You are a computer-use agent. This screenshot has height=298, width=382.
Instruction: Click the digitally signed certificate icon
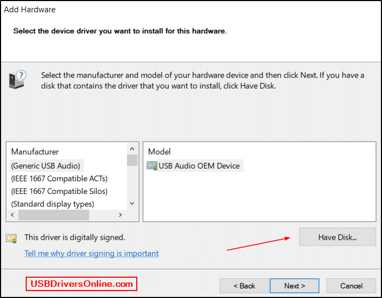tap(11, 238)
